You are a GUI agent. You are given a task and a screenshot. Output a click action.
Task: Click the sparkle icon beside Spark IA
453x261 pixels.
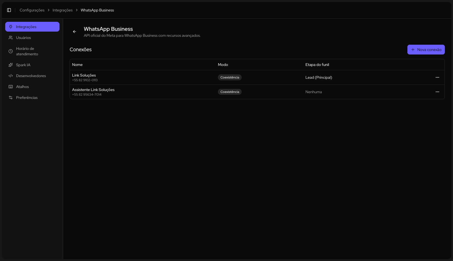(x=11, y=65)
